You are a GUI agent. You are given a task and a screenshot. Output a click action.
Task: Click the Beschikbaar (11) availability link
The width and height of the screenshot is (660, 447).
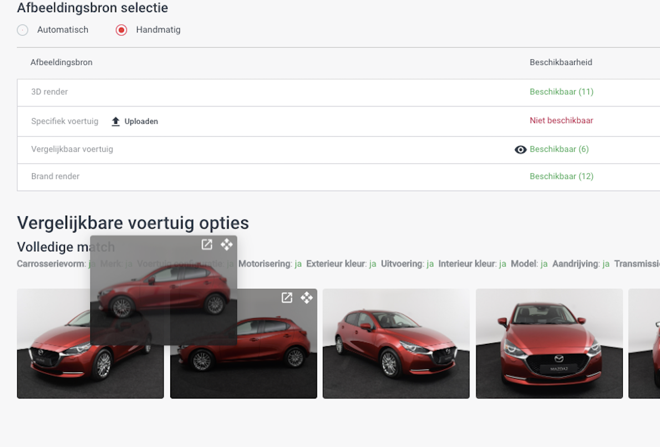tap(561, 92)
